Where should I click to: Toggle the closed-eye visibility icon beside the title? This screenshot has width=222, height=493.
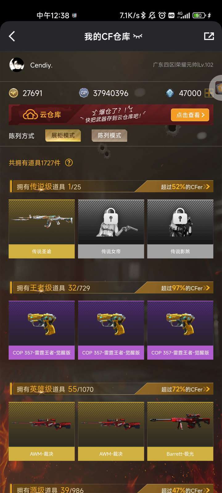pos(138,36)
